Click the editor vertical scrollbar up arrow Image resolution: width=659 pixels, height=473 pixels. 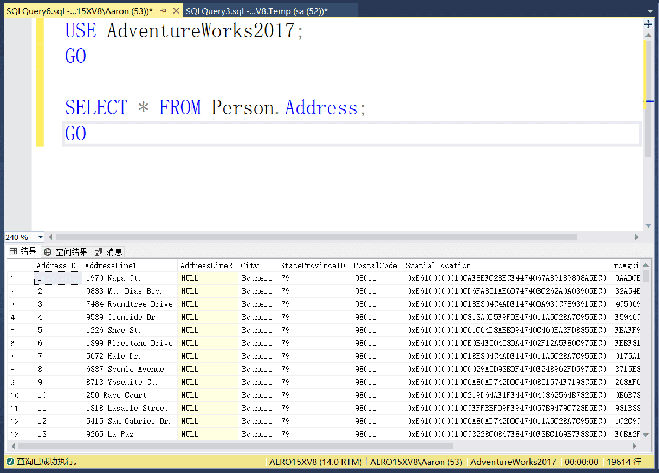pos(648,35)
